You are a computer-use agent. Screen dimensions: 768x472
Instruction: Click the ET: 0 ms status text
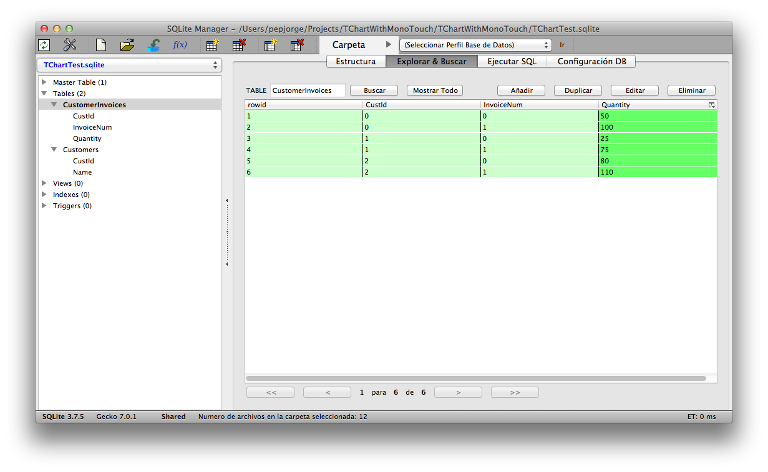[702, 417]
